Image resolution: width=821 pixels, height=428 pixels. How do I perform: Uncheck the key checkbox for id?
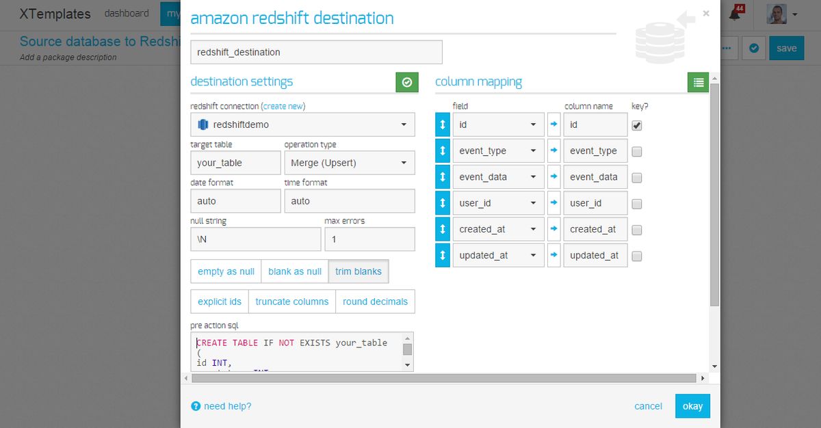[x=637, y=125]
